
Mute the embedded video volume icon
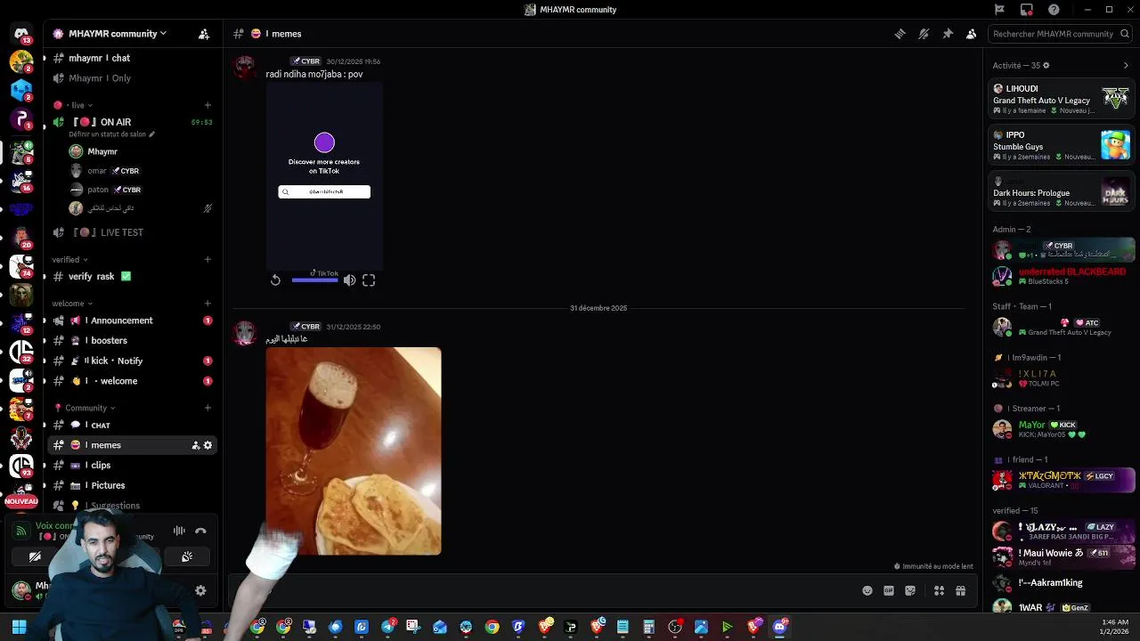(349, 280)
